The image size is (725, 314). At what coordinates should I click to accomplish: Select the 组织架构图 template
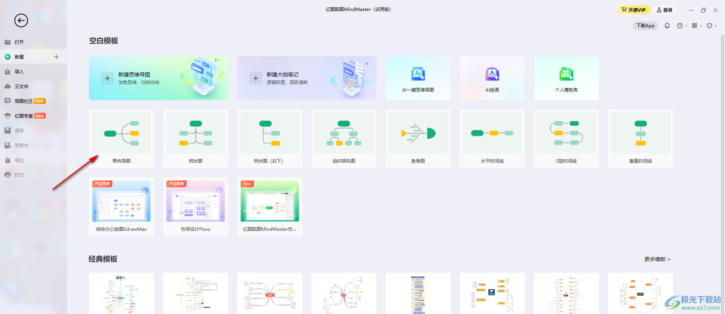[344, 139]
